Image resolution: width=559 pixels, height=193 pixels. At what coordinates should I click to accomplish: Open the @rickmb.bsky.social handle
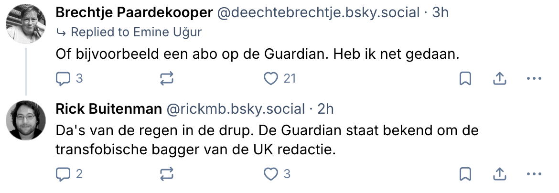235,109
